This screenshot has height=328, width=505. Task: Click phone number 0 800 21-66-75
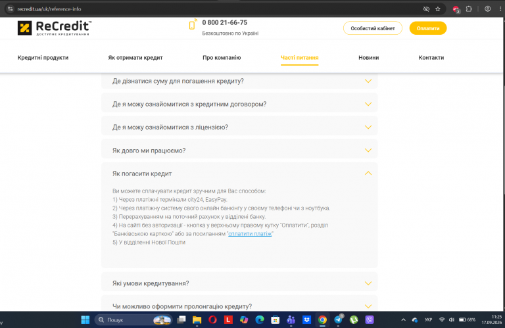coord(224,22)
